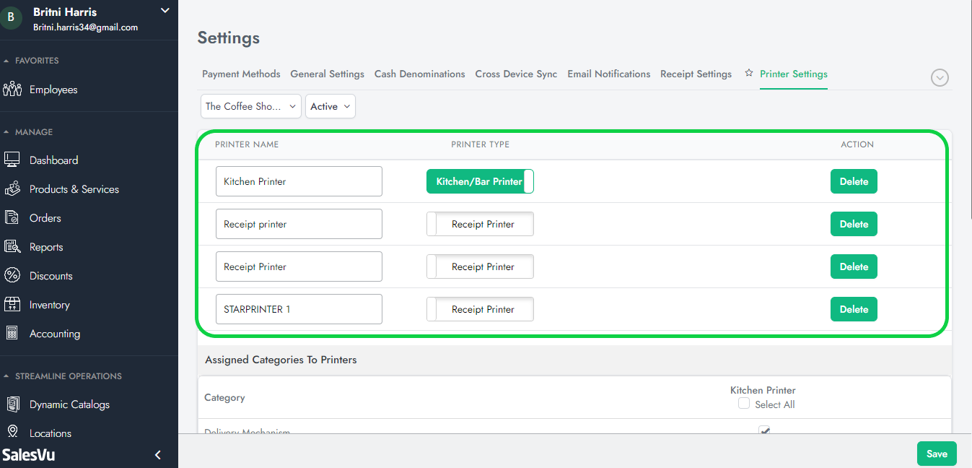Click the Inventory icon in the sidebar
This screenshot has width=972, height=468.
tap(12, 305)
